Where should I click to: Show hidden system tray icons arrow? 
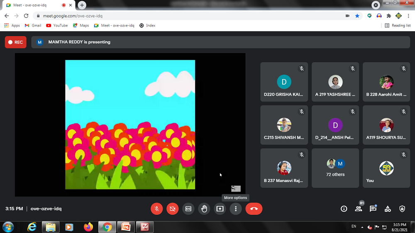(362, 227)
